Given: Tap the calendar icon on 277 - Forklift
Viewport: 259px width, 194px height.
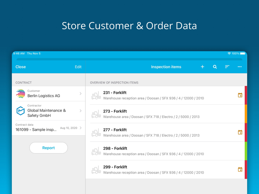Looking at the screenshot, I should 240,132.
